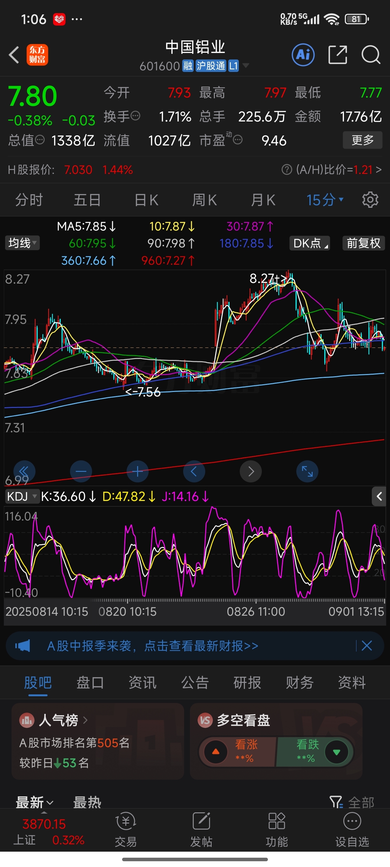This screenshot has height=867, width=390.
Task: Open 发帖 post icon
Action: (x=201, y=830)
